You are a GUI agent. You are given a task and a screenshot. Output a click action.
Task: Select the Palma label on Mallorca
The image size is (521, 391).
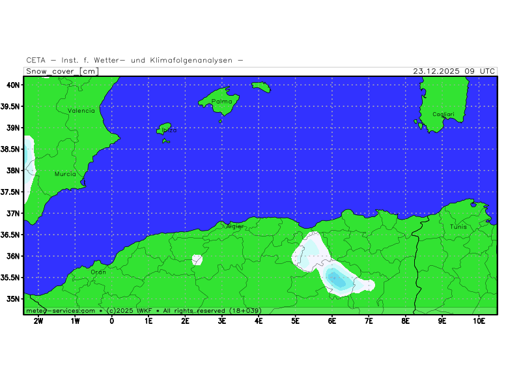tap(221, 102)
